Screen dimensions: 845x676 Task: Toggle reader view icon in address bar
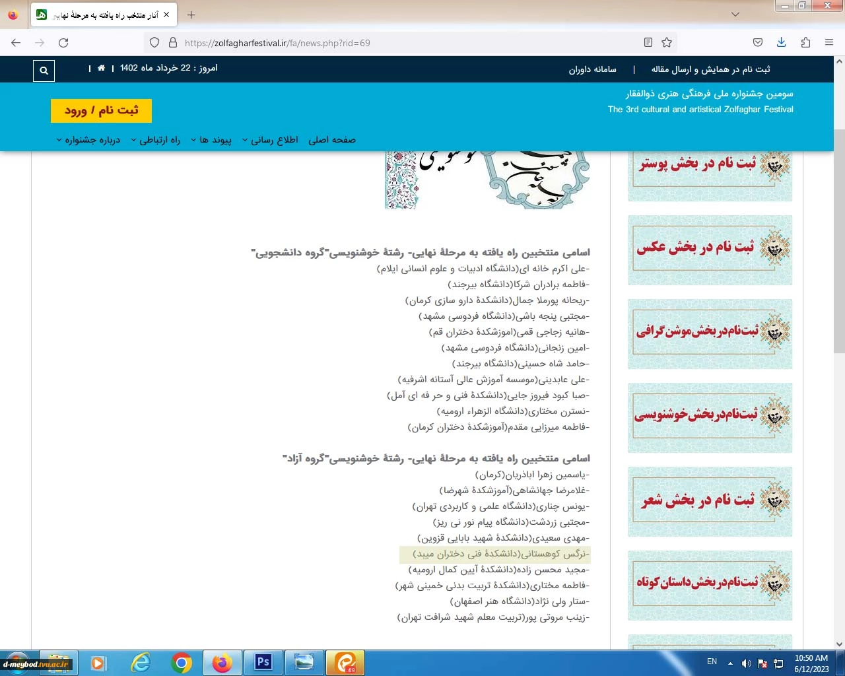click(648, 42)
